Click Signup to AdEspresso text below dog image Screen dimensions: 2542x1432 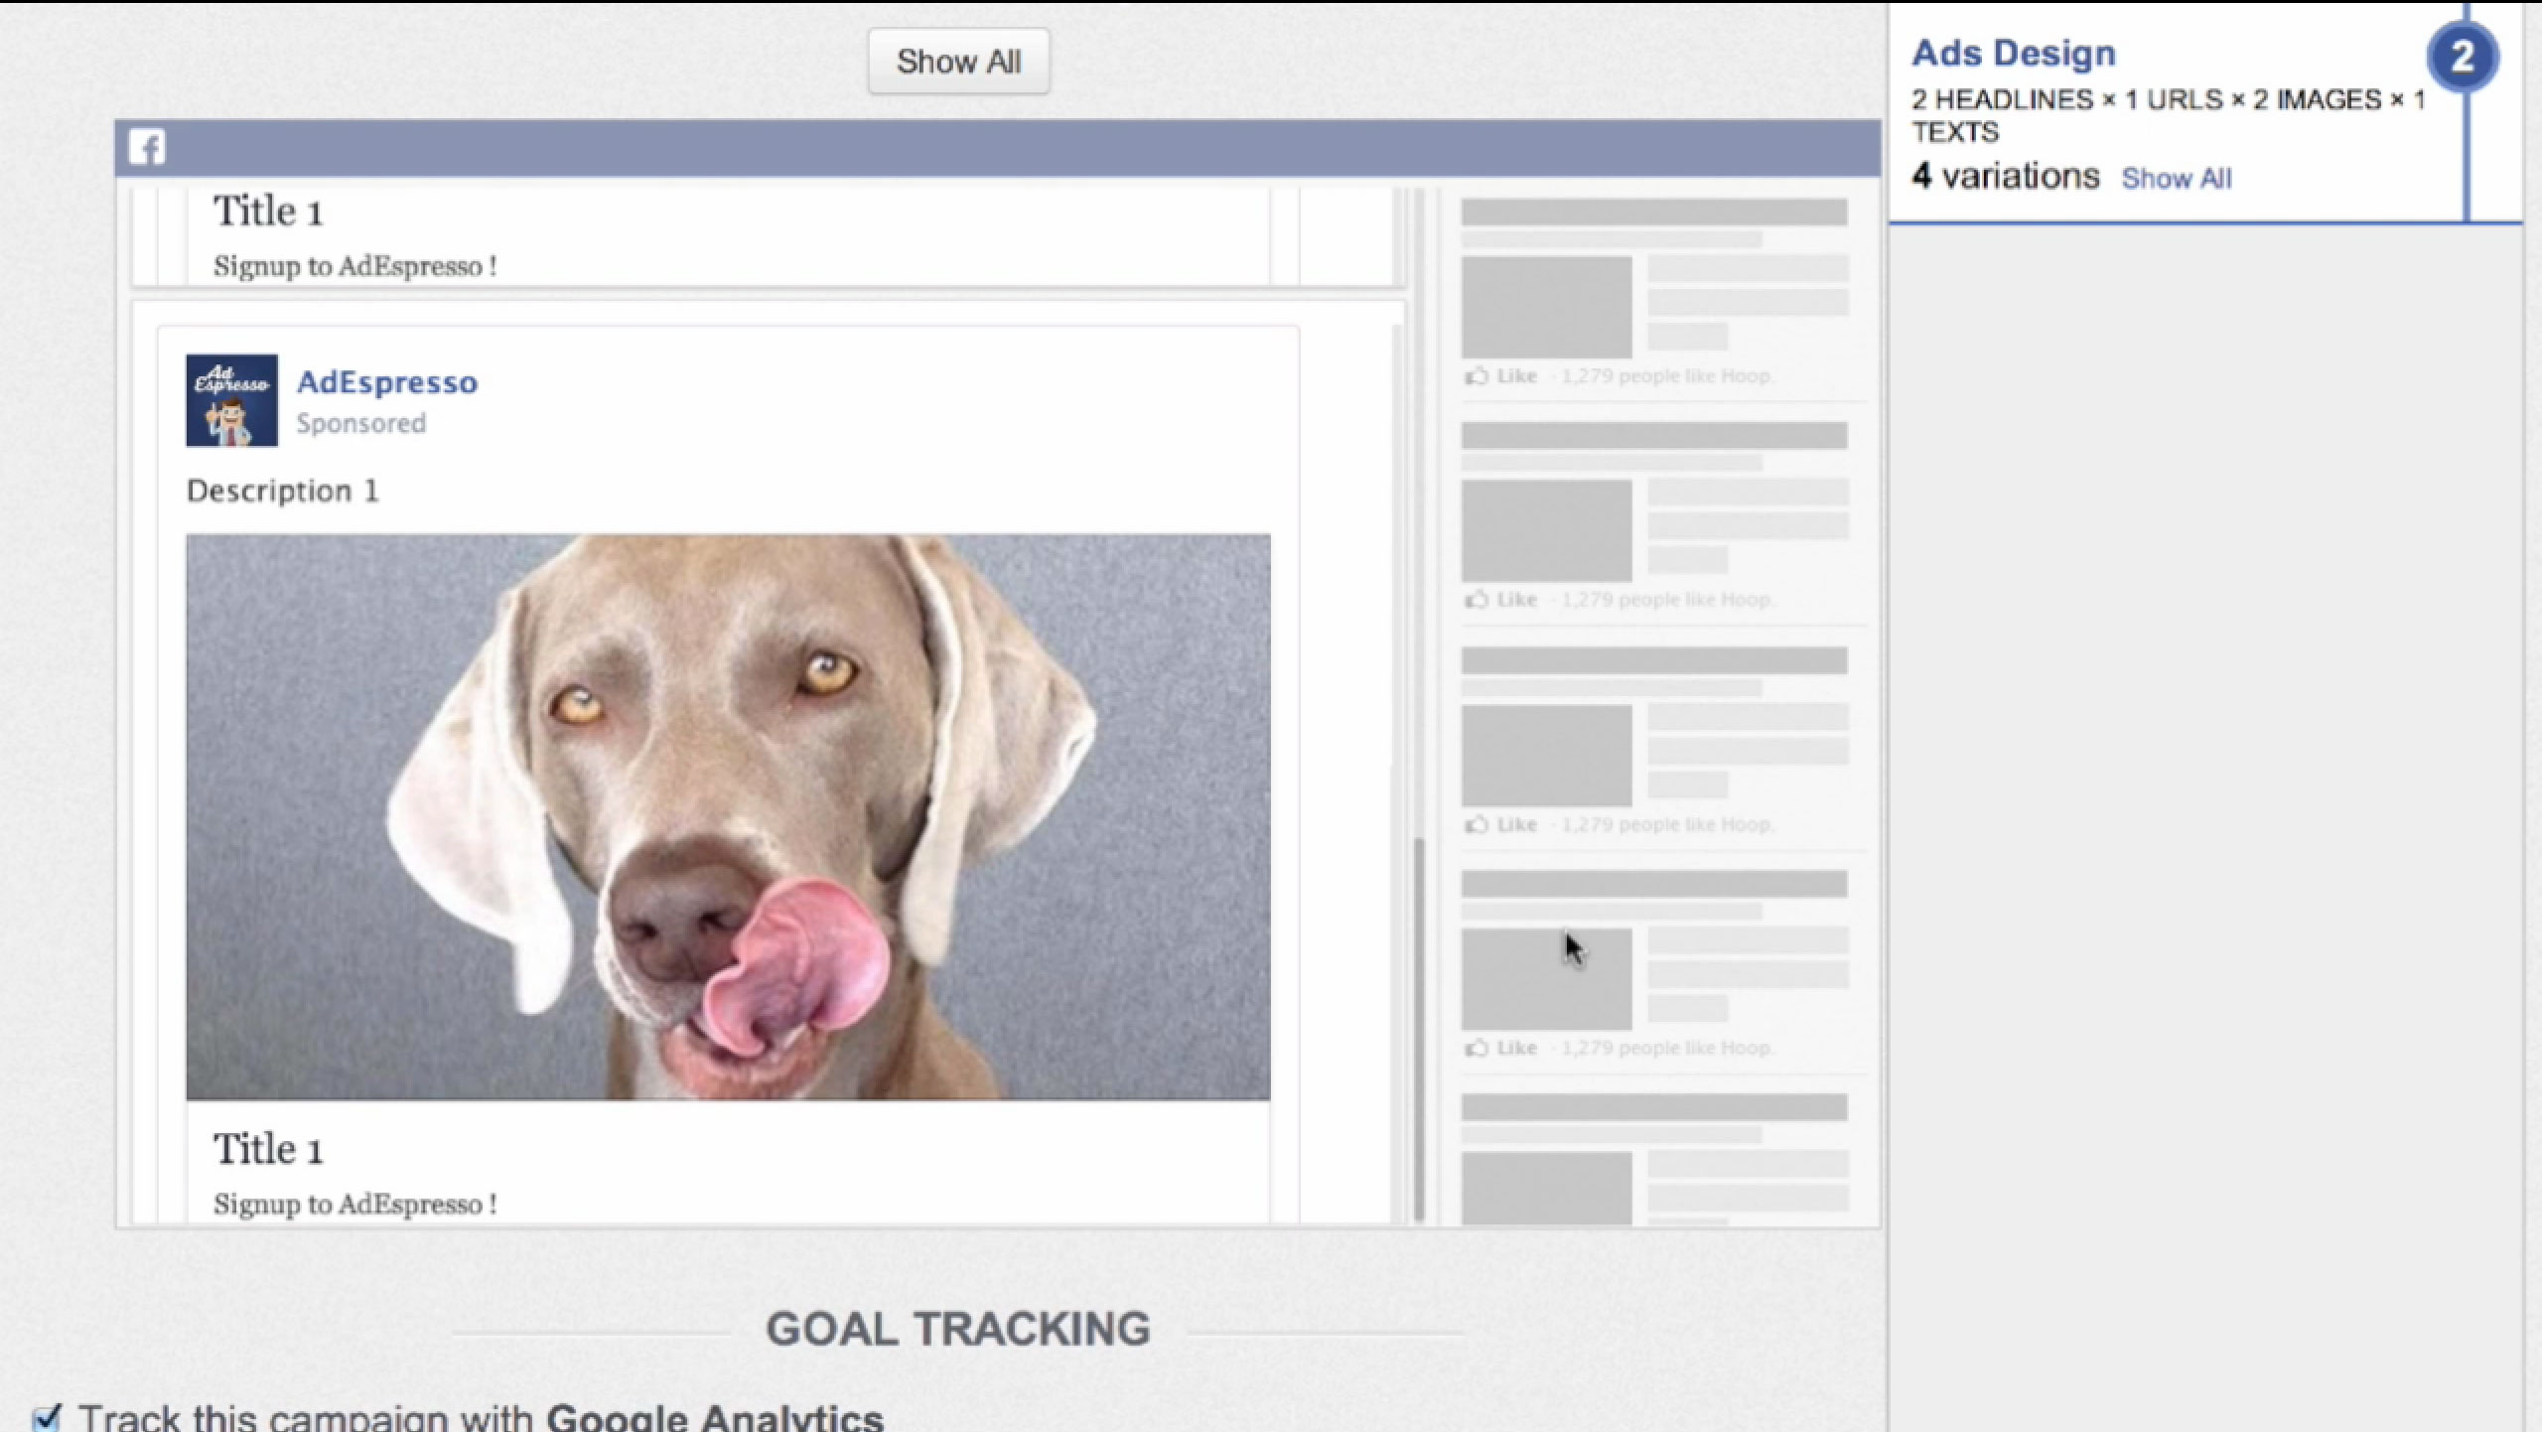pyautogui.click(x=354, y=1205)
